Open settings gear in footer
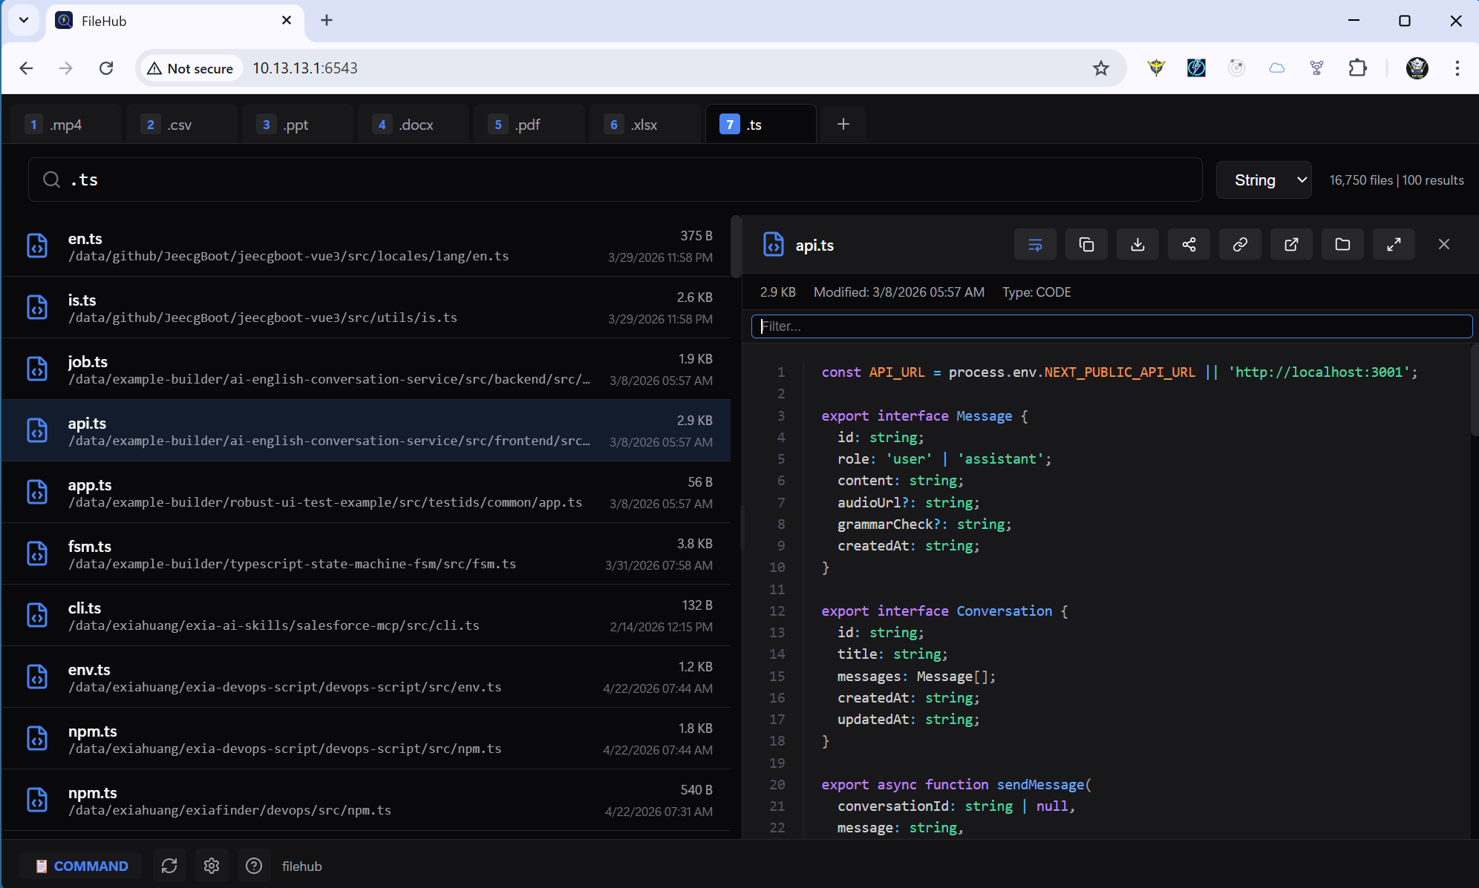This screenshot has width=1479, height=888. 212,866
